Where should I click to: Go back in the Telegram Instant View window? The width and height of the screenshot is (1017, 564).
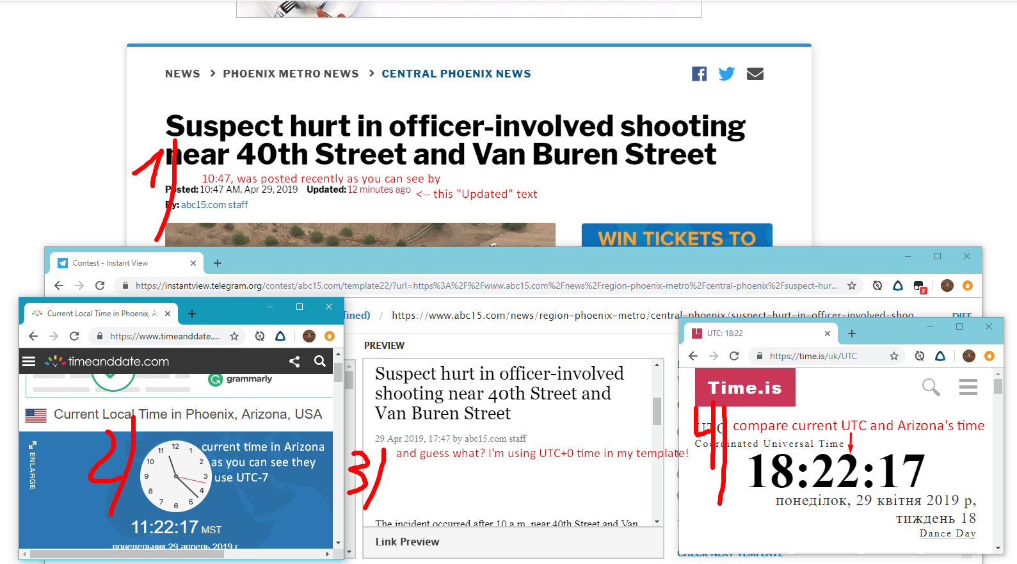(x=59, y=286)
